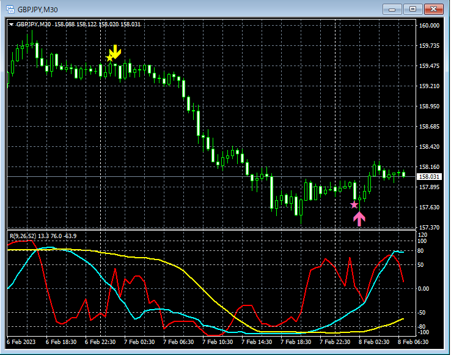Click the '7 Feb 22:30' time axis label
The image size is (451, 355).
(335, 342)
